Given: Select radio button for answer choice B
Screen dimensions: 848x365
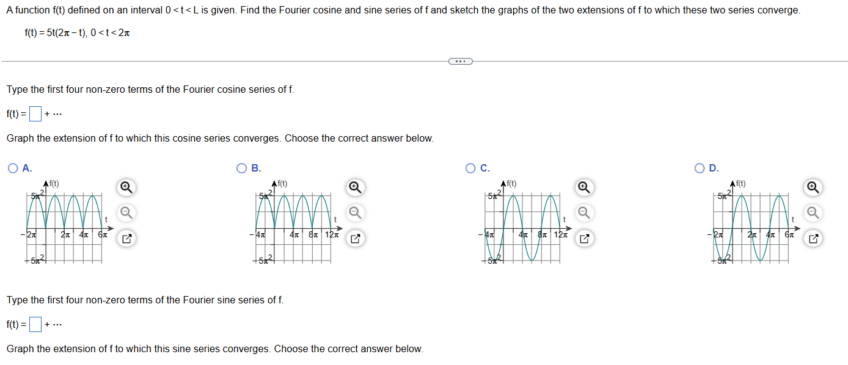Looking at the screenshot, I should [242, 168].
